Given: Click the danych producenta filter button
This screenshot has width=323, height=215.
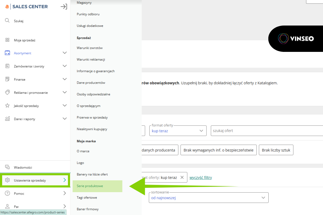Looking at the screenshot, I should click(160, 150).
